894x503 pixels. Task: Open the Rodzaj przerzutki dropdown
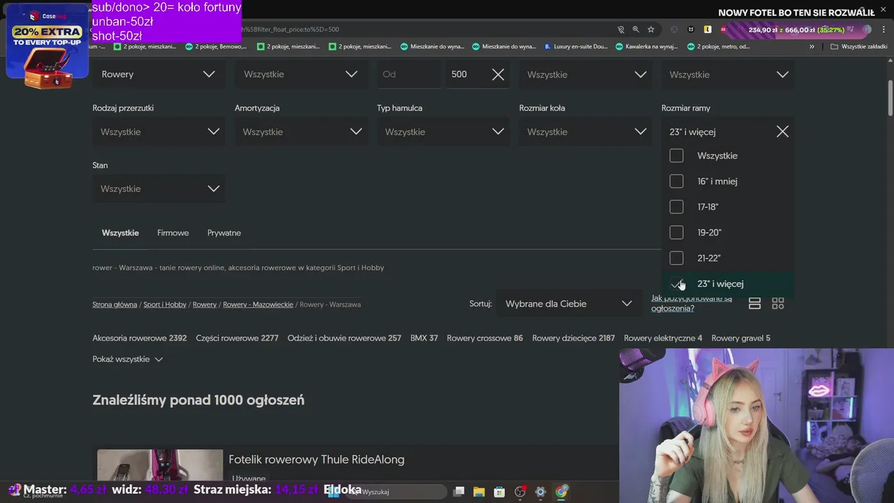(159, 131)
